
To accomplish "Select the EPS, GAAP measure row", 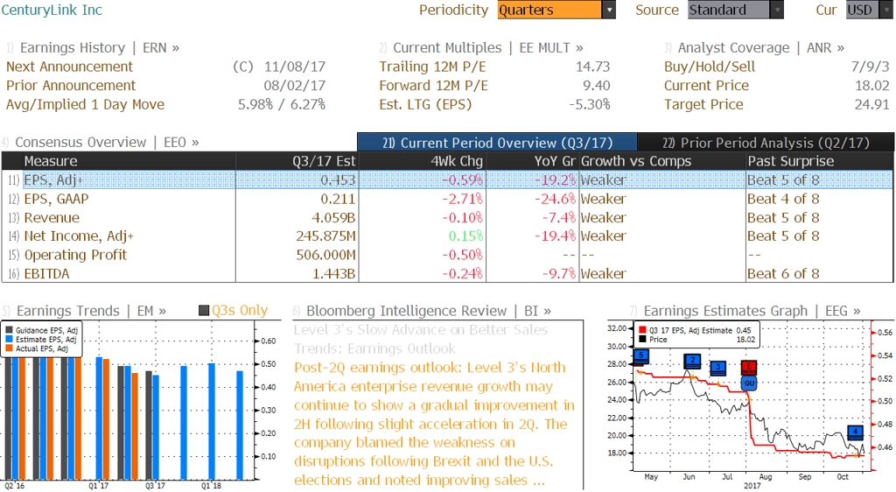I will [x=447, y=199].
